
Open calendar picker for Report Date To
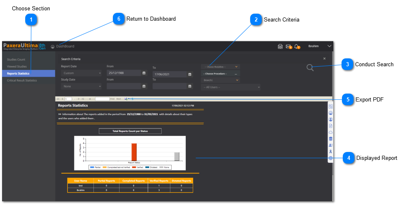(190, 75)
